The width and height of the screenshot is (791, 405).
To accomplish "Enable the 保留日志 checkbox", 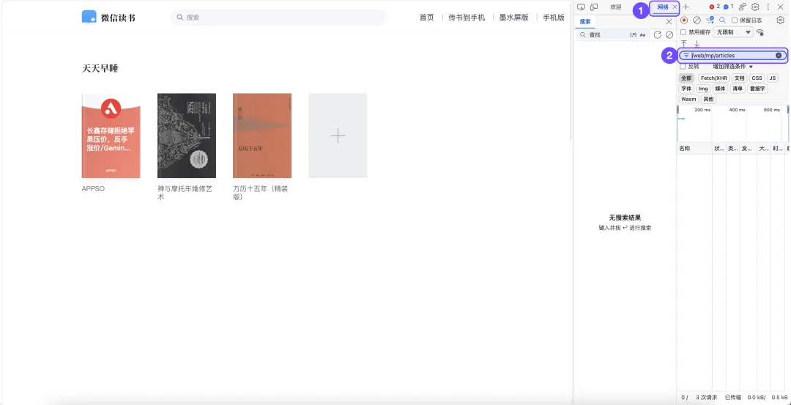I will click(735, 21).
